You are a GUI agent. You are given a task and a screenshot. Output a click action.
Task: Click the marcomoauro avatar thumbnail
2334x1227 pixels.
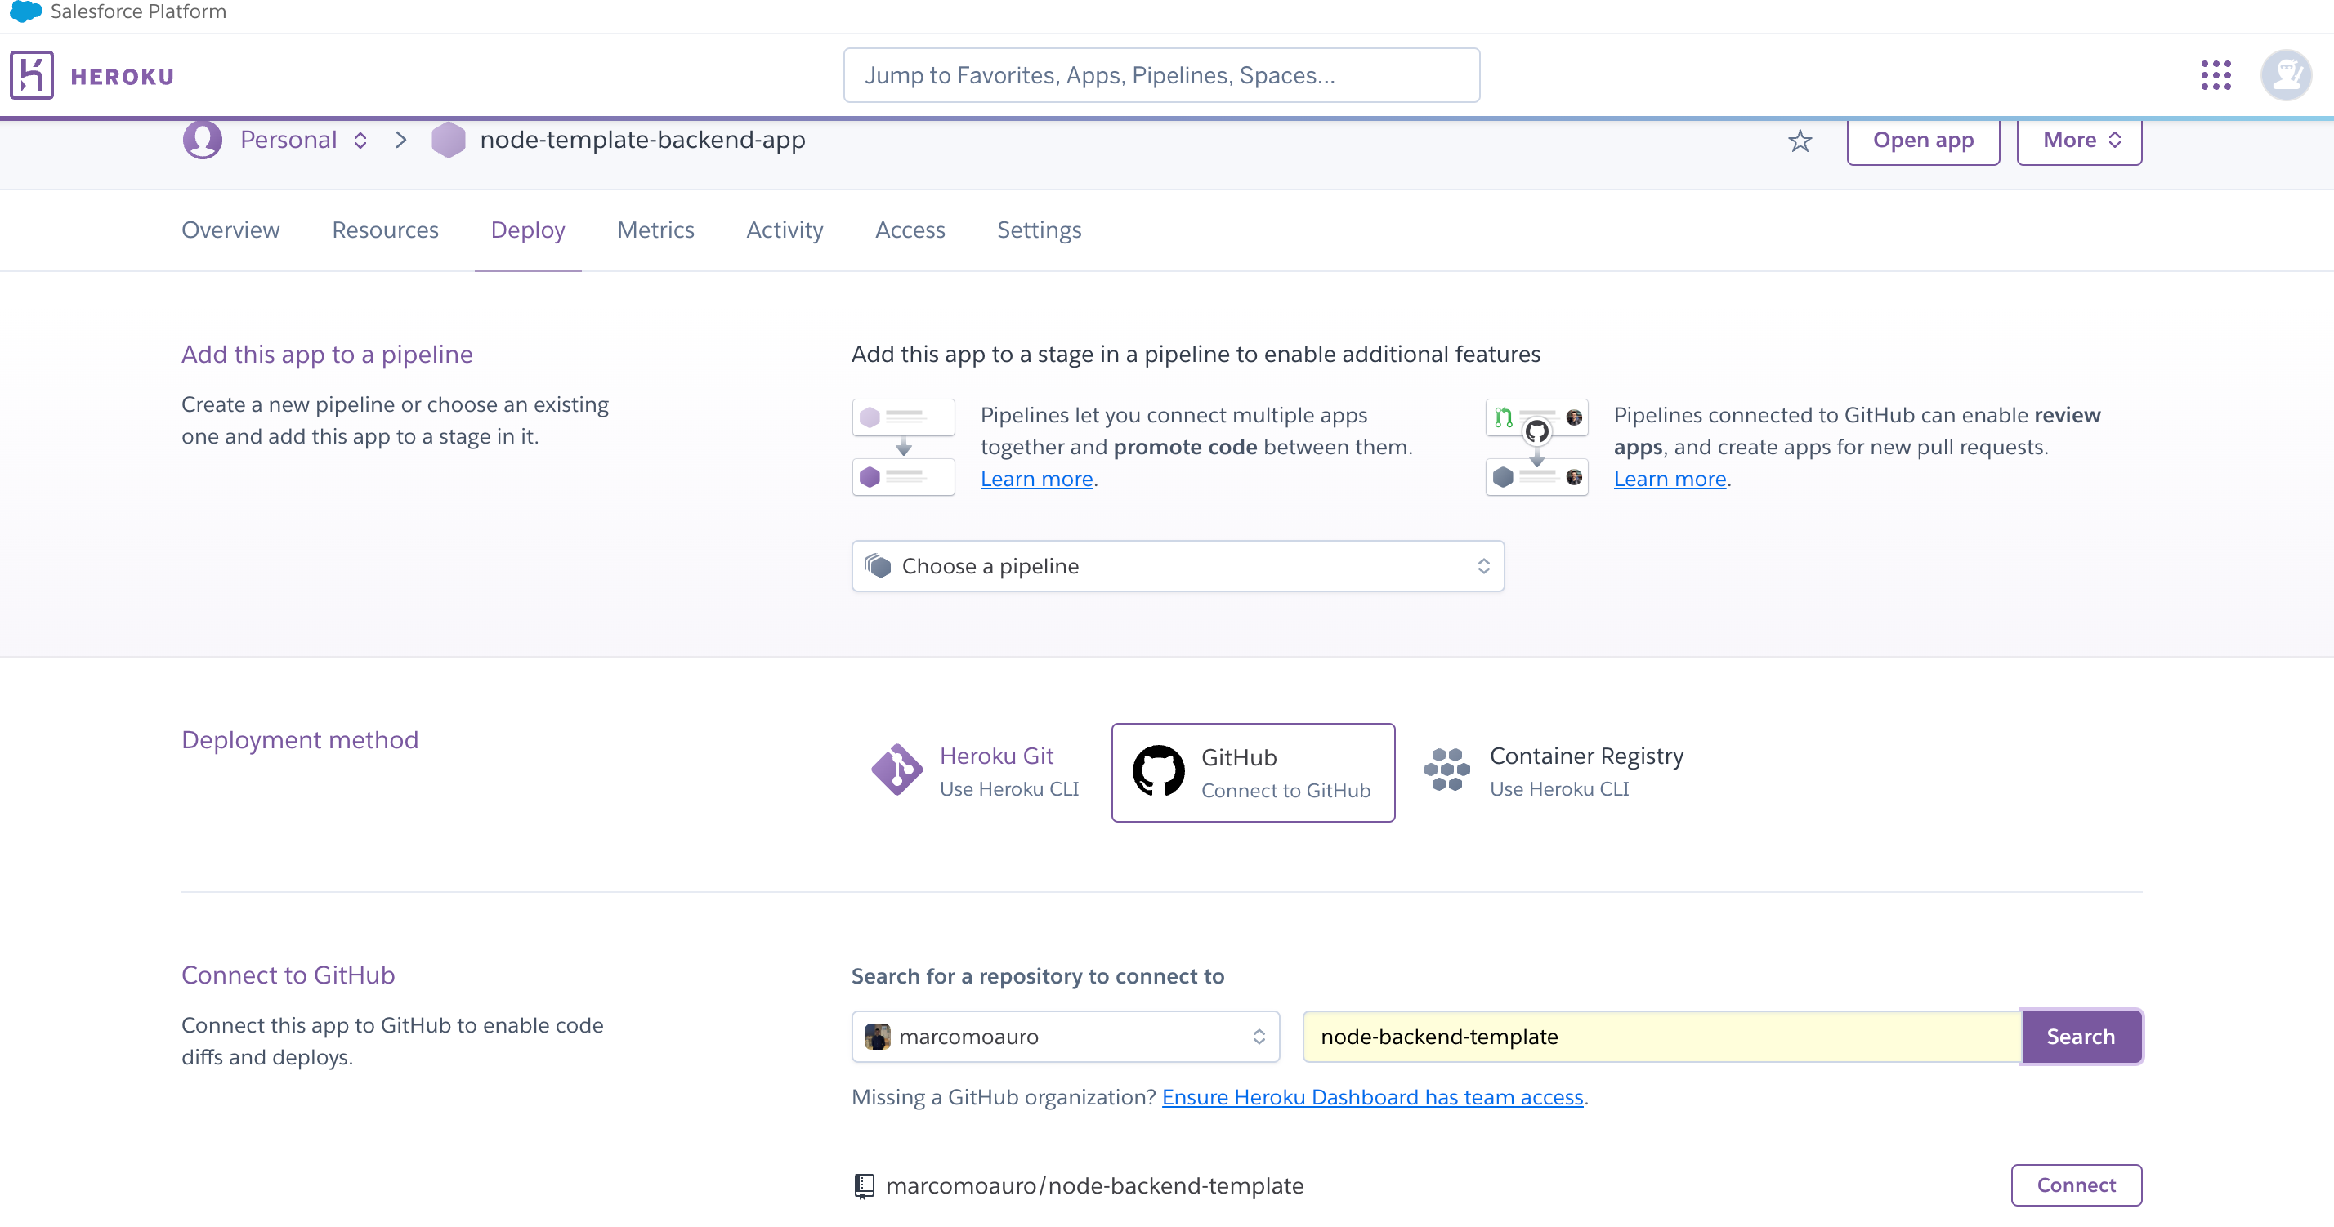876,1037
